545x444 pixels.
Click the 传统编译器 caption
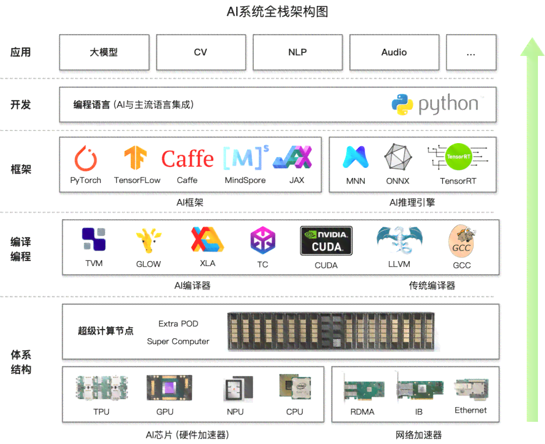coord(432,286)
